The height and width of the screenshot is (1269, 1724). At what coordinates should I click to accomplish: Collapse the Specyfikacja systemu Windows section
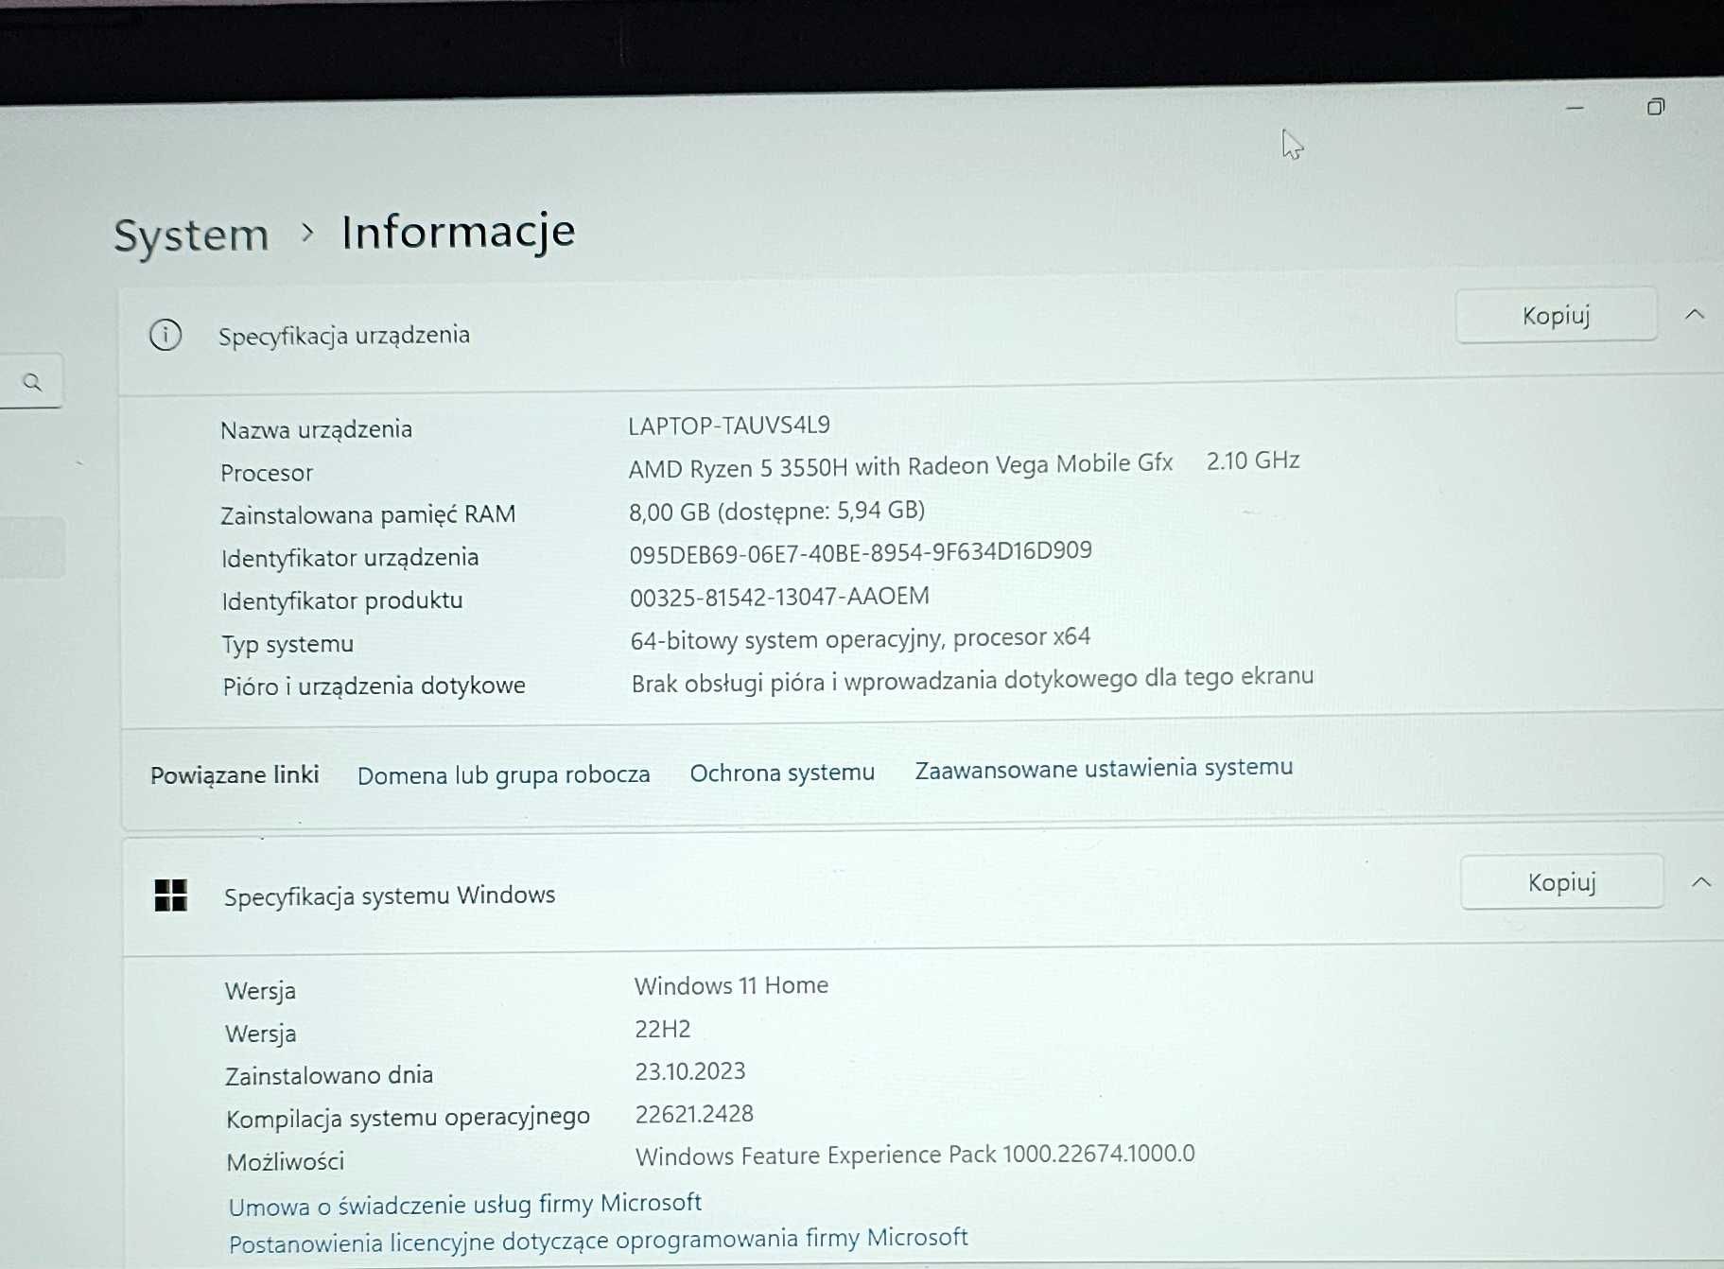[1700, 881]
